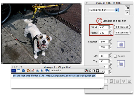The width and height of the screenshot is (136, 96).
Task: Click the select-object pointer icon in Message Box
Action: (x=94, y=71)
